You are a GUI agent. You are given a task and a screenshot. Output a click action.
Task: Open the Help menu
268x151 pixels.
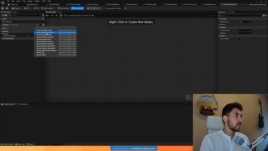(49, 1)
